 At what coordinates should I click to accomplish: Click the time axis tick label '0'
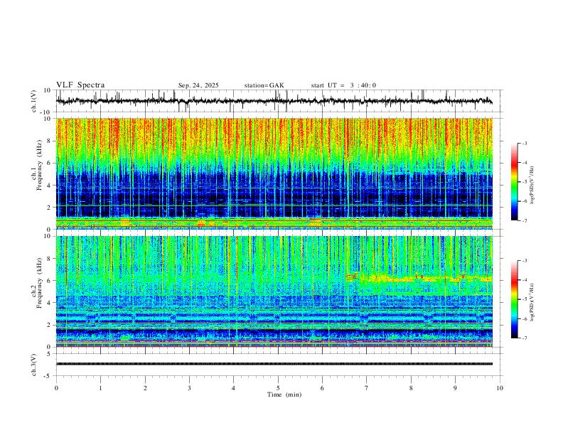click(56, 388)
